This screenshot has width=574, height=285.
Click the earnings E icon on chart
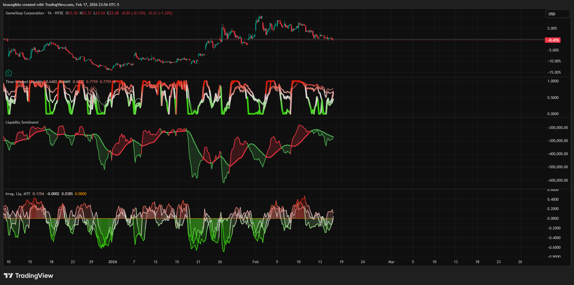(x=8, y=73)
